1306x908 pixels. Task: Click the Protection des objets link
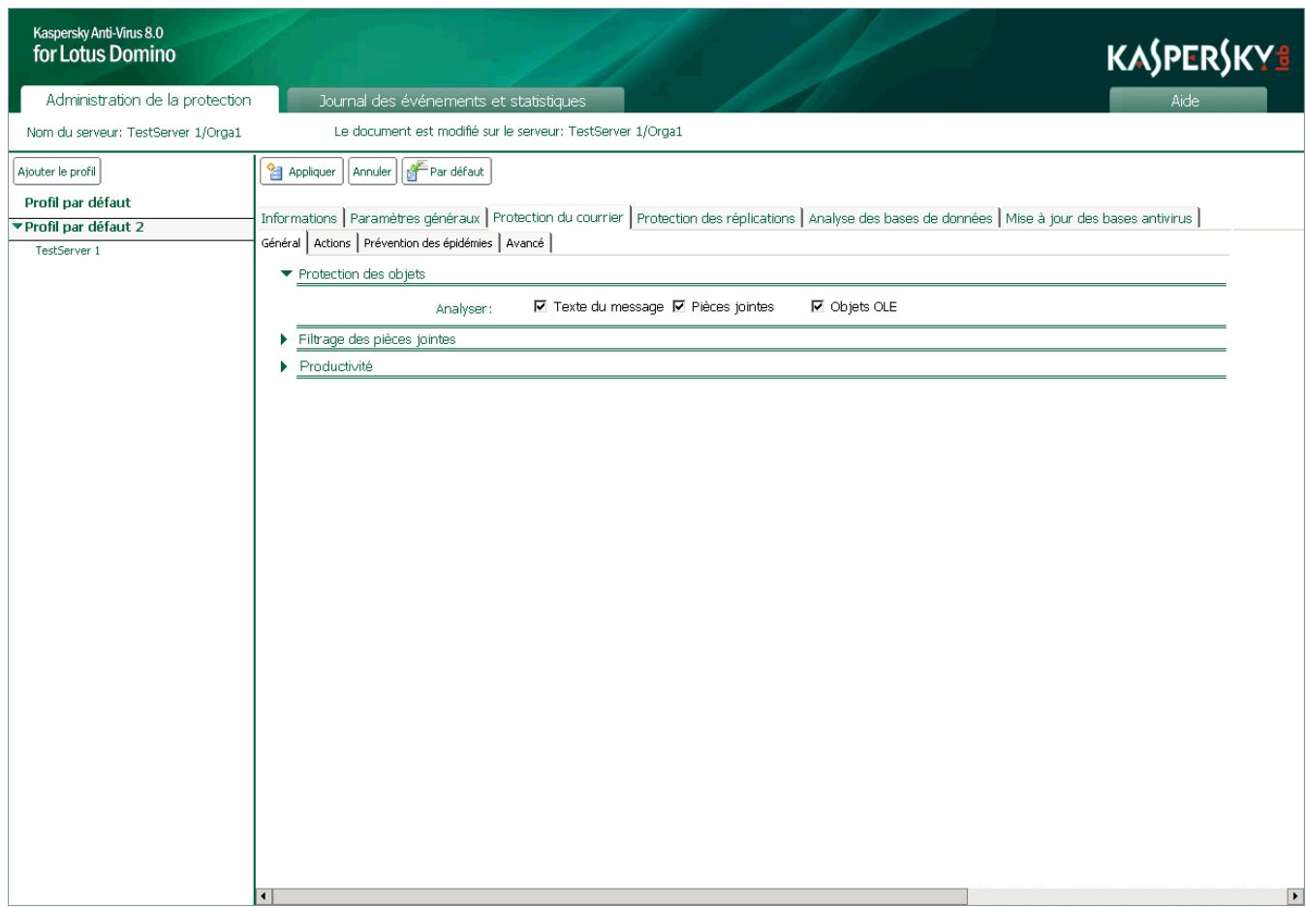point(361,274)
